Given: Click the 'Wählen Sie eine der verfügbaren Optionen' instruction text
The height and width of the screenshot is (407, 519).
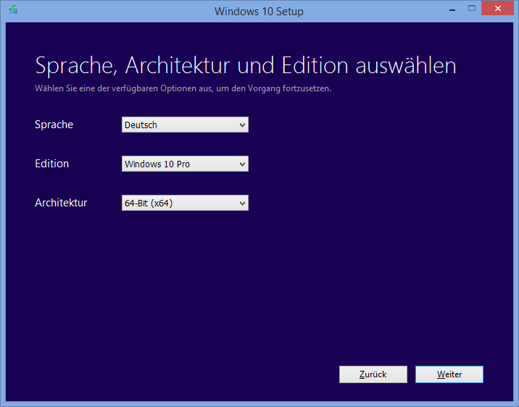Looking at the screenshot, I should click(x=183, y=88).
